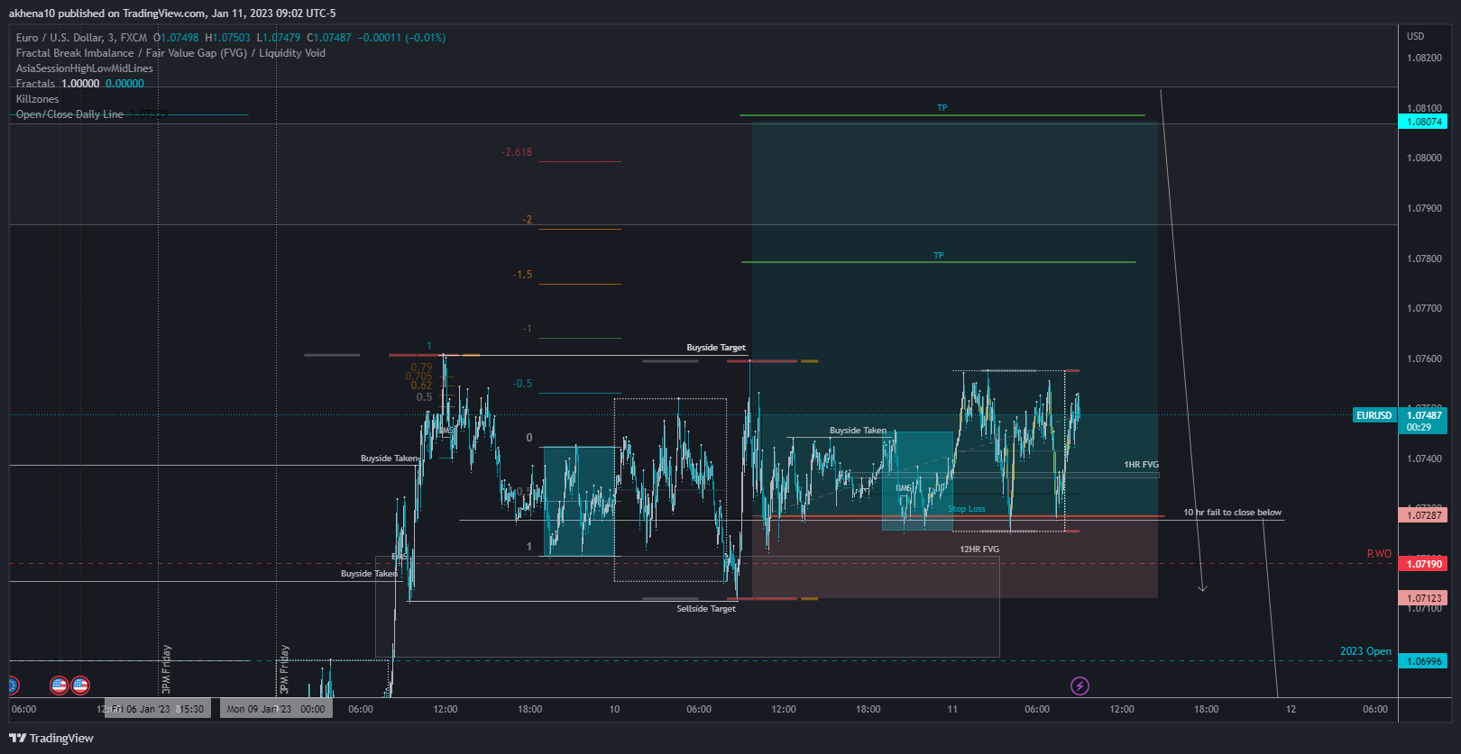The width and height of the screenshot is (1461, 754).
Task: Select the Killzones indicator legend
Action: (37, 99)
